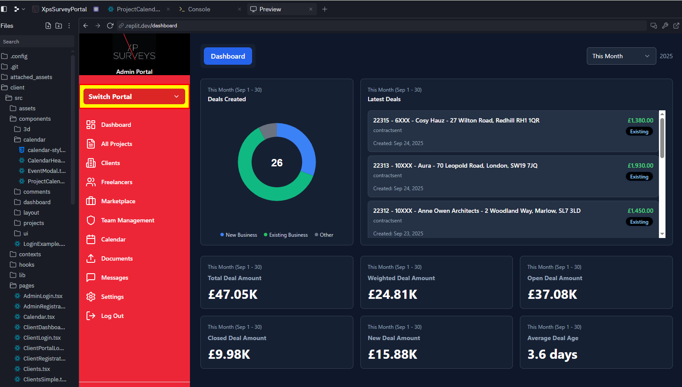This screenshot has height=387, width=682.
Task: Go back in the preview browser
Action: pyautogui.click(x=86, y=26)
